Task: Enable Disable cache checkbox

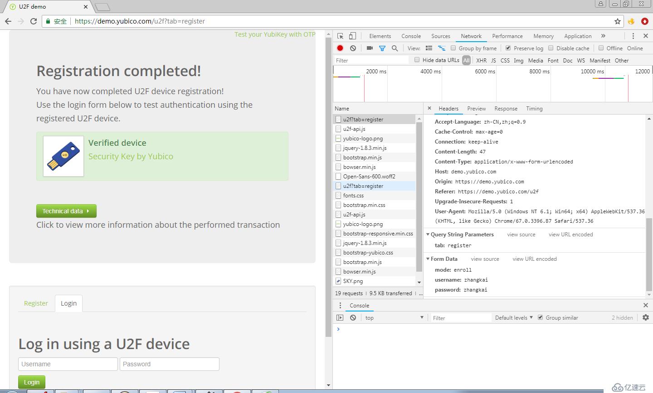Action: (551, 48)
